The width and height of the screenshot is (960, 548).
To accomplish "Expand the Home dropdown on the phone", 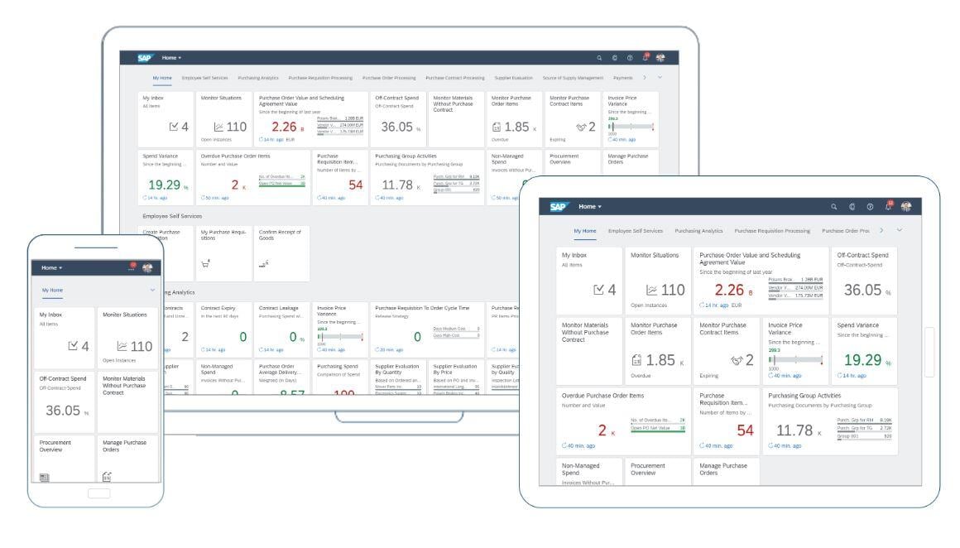I will coord(52,267).
